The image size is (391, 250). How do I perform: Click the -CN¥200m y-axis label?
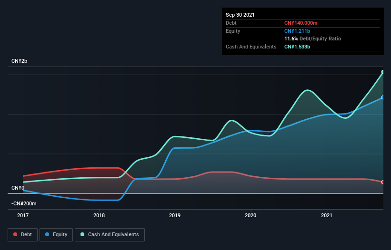[x=24, y=203]
